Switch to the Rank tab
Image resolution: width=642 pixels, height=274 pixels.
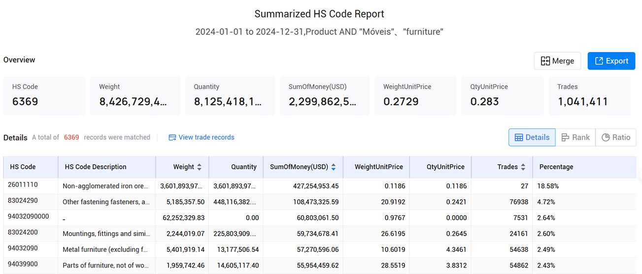point(575,137)
